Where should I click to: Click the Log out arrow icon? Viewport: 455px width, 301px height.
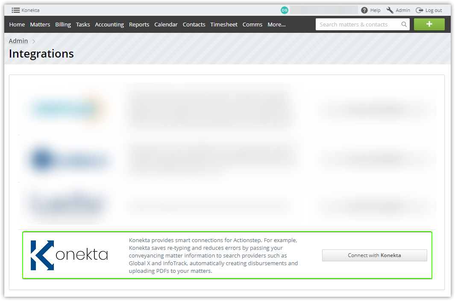point(419,10)
